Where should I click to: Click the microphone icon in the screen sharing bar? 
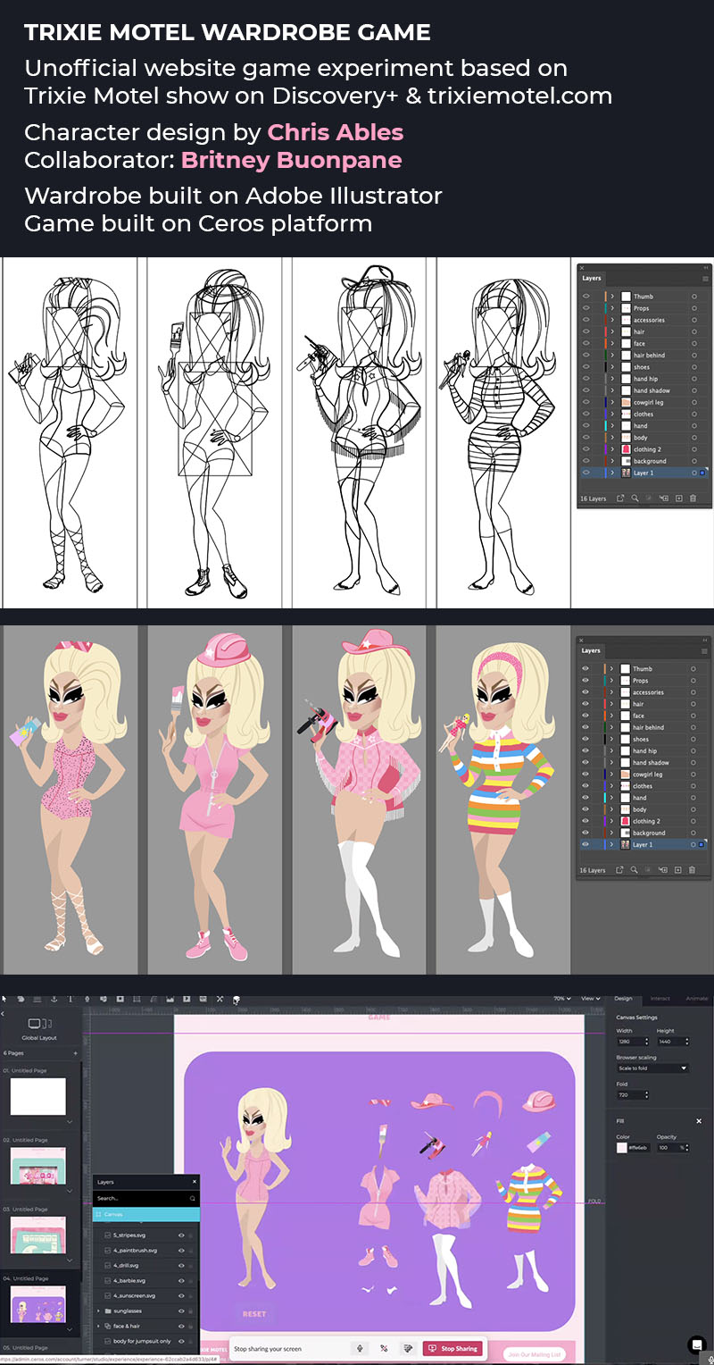pyautogui.click(x=360, y=1348)
